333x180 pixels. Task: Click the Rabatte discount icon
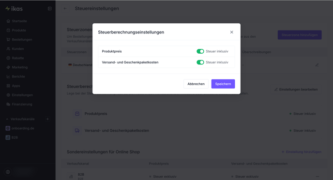click(8, 58)
